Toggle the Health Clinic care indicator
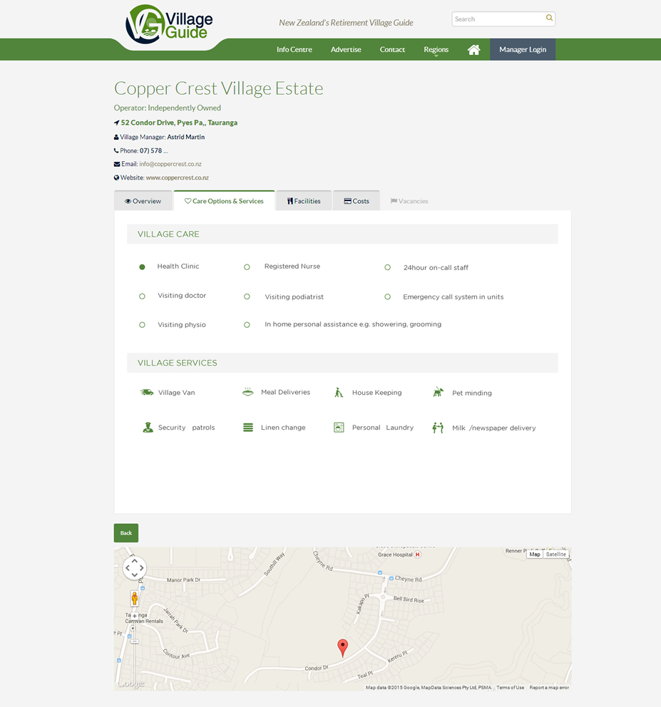This screenshot has height=707, width=661. [142, 267]
